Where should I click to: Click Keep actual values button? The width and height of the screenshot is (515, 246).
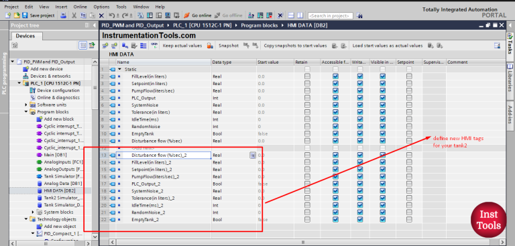(x=182, y=46)
